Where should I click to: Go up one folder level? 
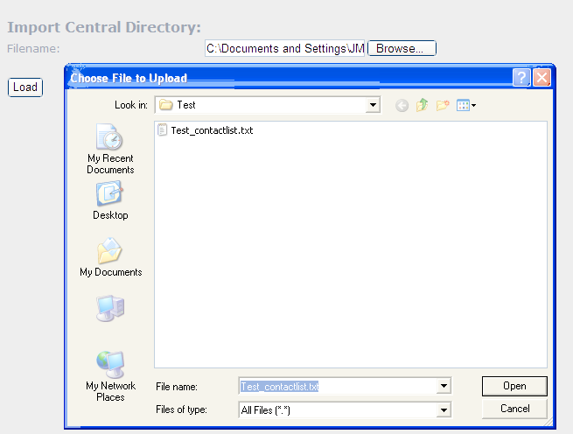422,105
